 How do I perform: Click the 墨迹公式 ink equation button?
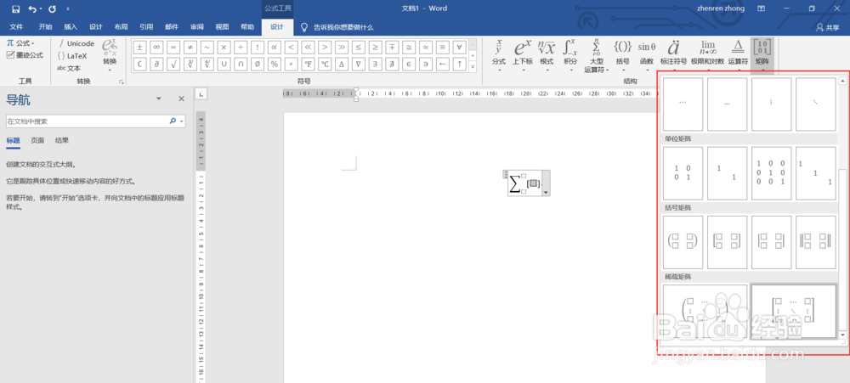tap(25, 54)
